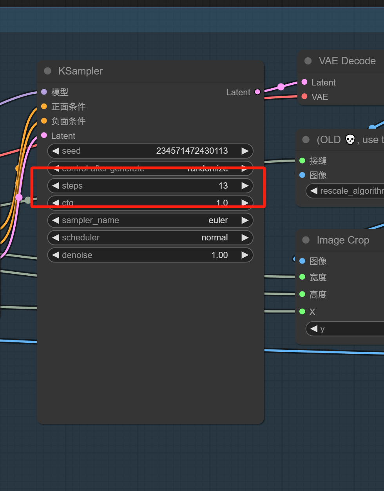Viewport: 384px width, 491px height.
Task: Collapse the KSampler node using its gray dot
Action: [x=48, y=71]
